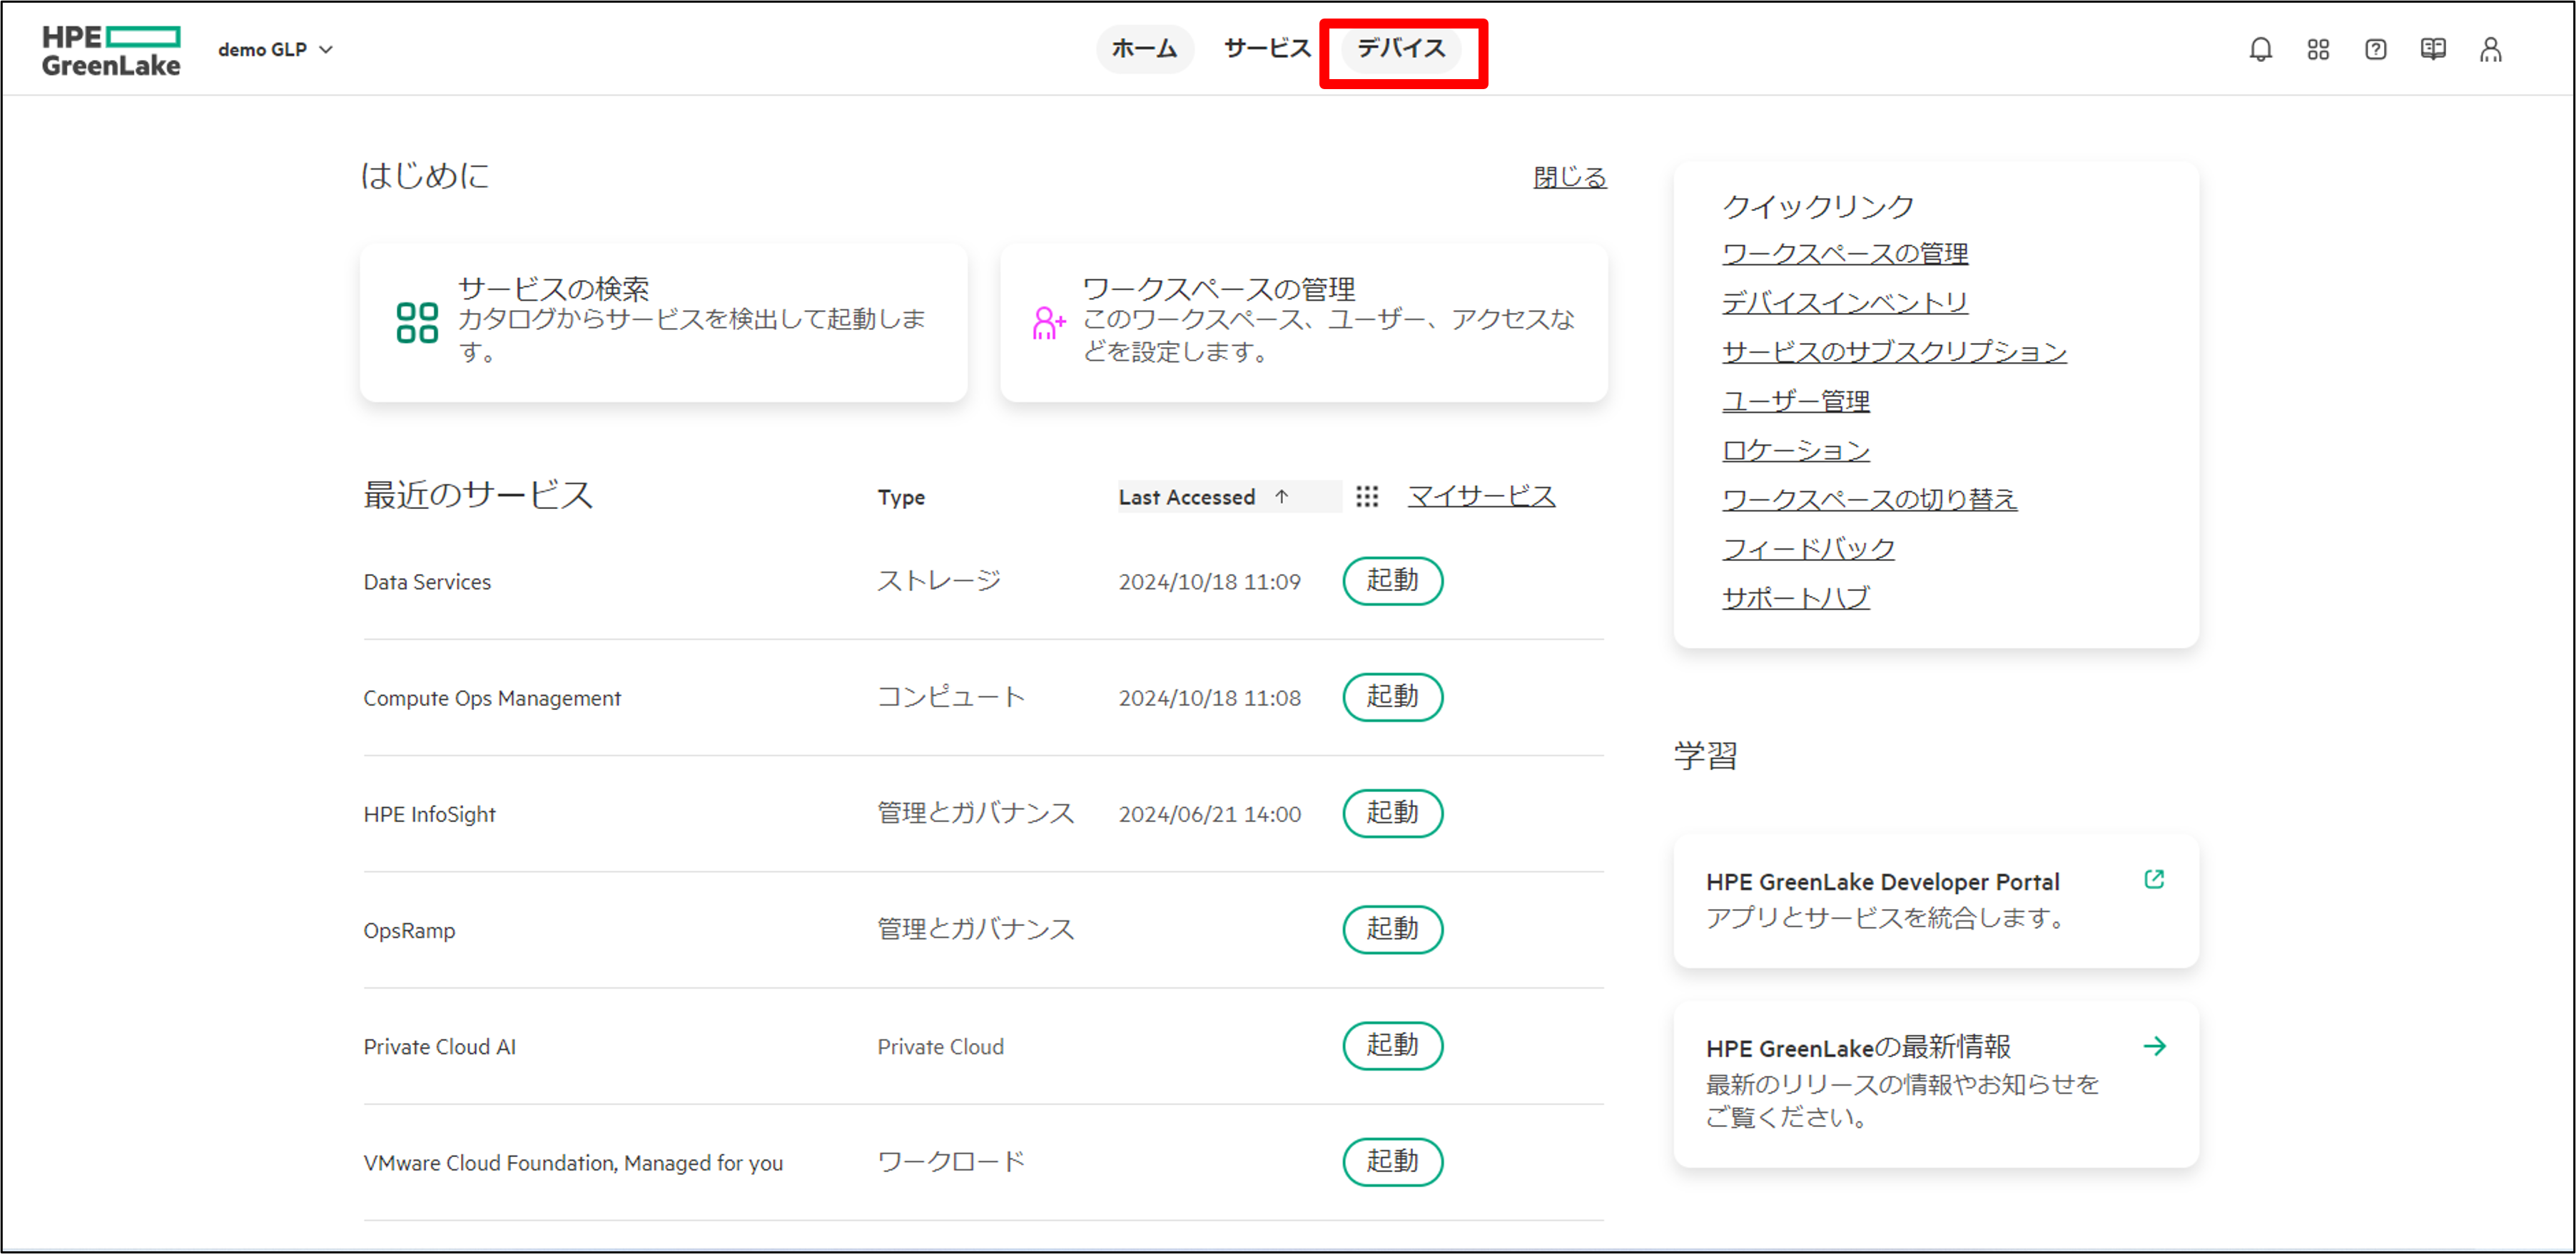Click the HPE InfoSight service name
Image resolution: width=2576 pixels, height=1254 pixels.
[429, 814]
